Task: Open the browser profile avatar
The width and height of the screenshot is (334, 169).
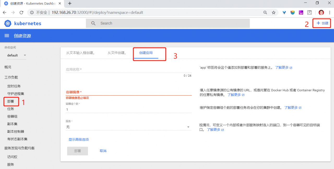Action: click(x=321, y=12)
